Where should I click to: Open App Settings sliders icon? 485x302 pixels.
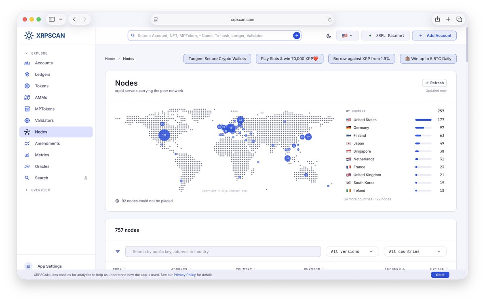[28, 266]
